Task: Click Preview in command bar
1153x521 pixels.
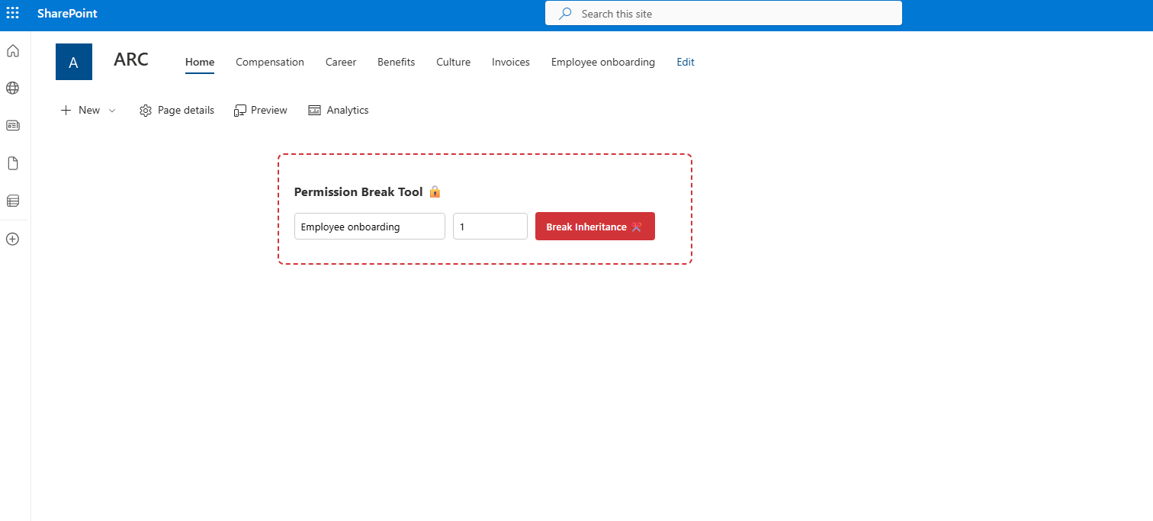Action: click(261, 111)
